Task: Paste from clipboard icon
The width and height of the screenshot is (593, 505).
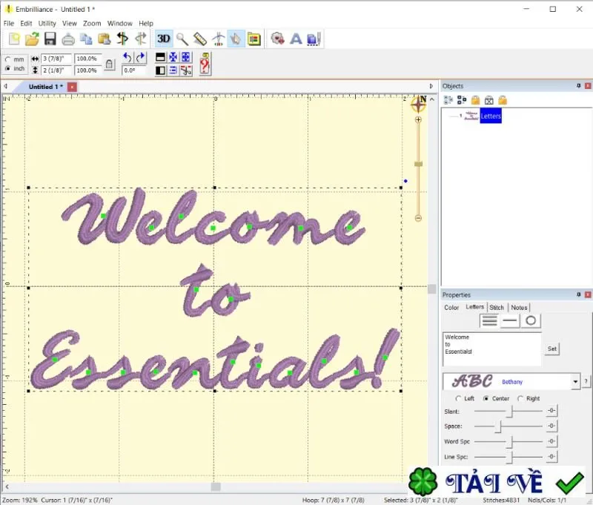Action: 104,39
